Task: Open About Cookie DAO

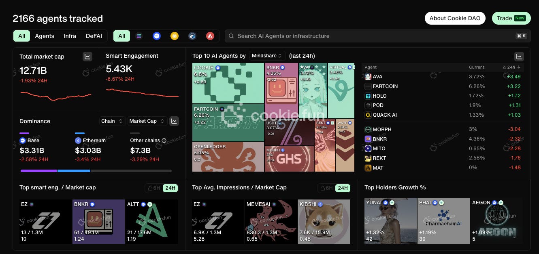Action: tap(455, 18)
